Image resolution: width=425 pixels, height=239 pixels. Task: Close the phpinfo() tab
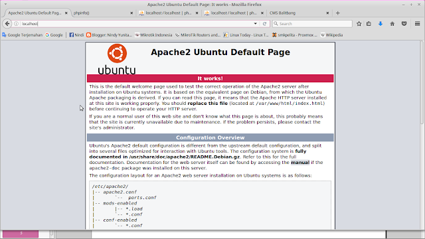coord(131,13)
